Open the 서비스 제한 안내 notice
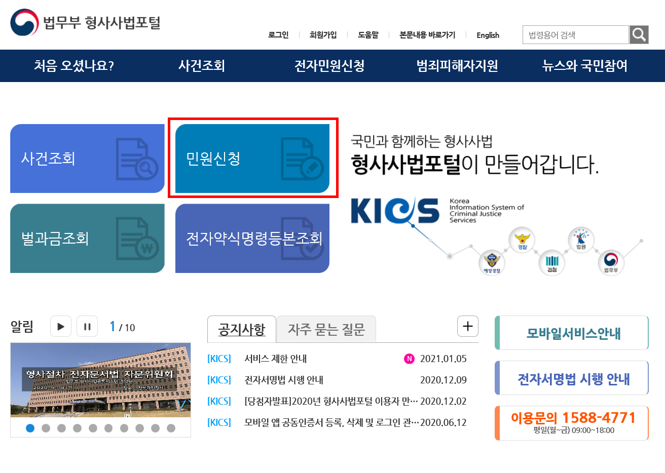 tap(275, 359)
